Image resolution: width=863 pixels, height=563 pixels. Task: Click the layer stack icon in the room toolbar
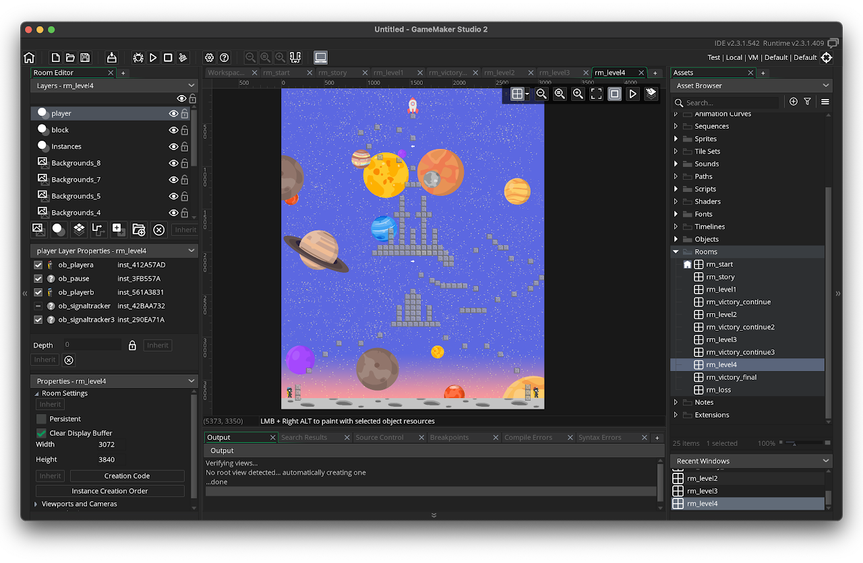click(651, 94)
